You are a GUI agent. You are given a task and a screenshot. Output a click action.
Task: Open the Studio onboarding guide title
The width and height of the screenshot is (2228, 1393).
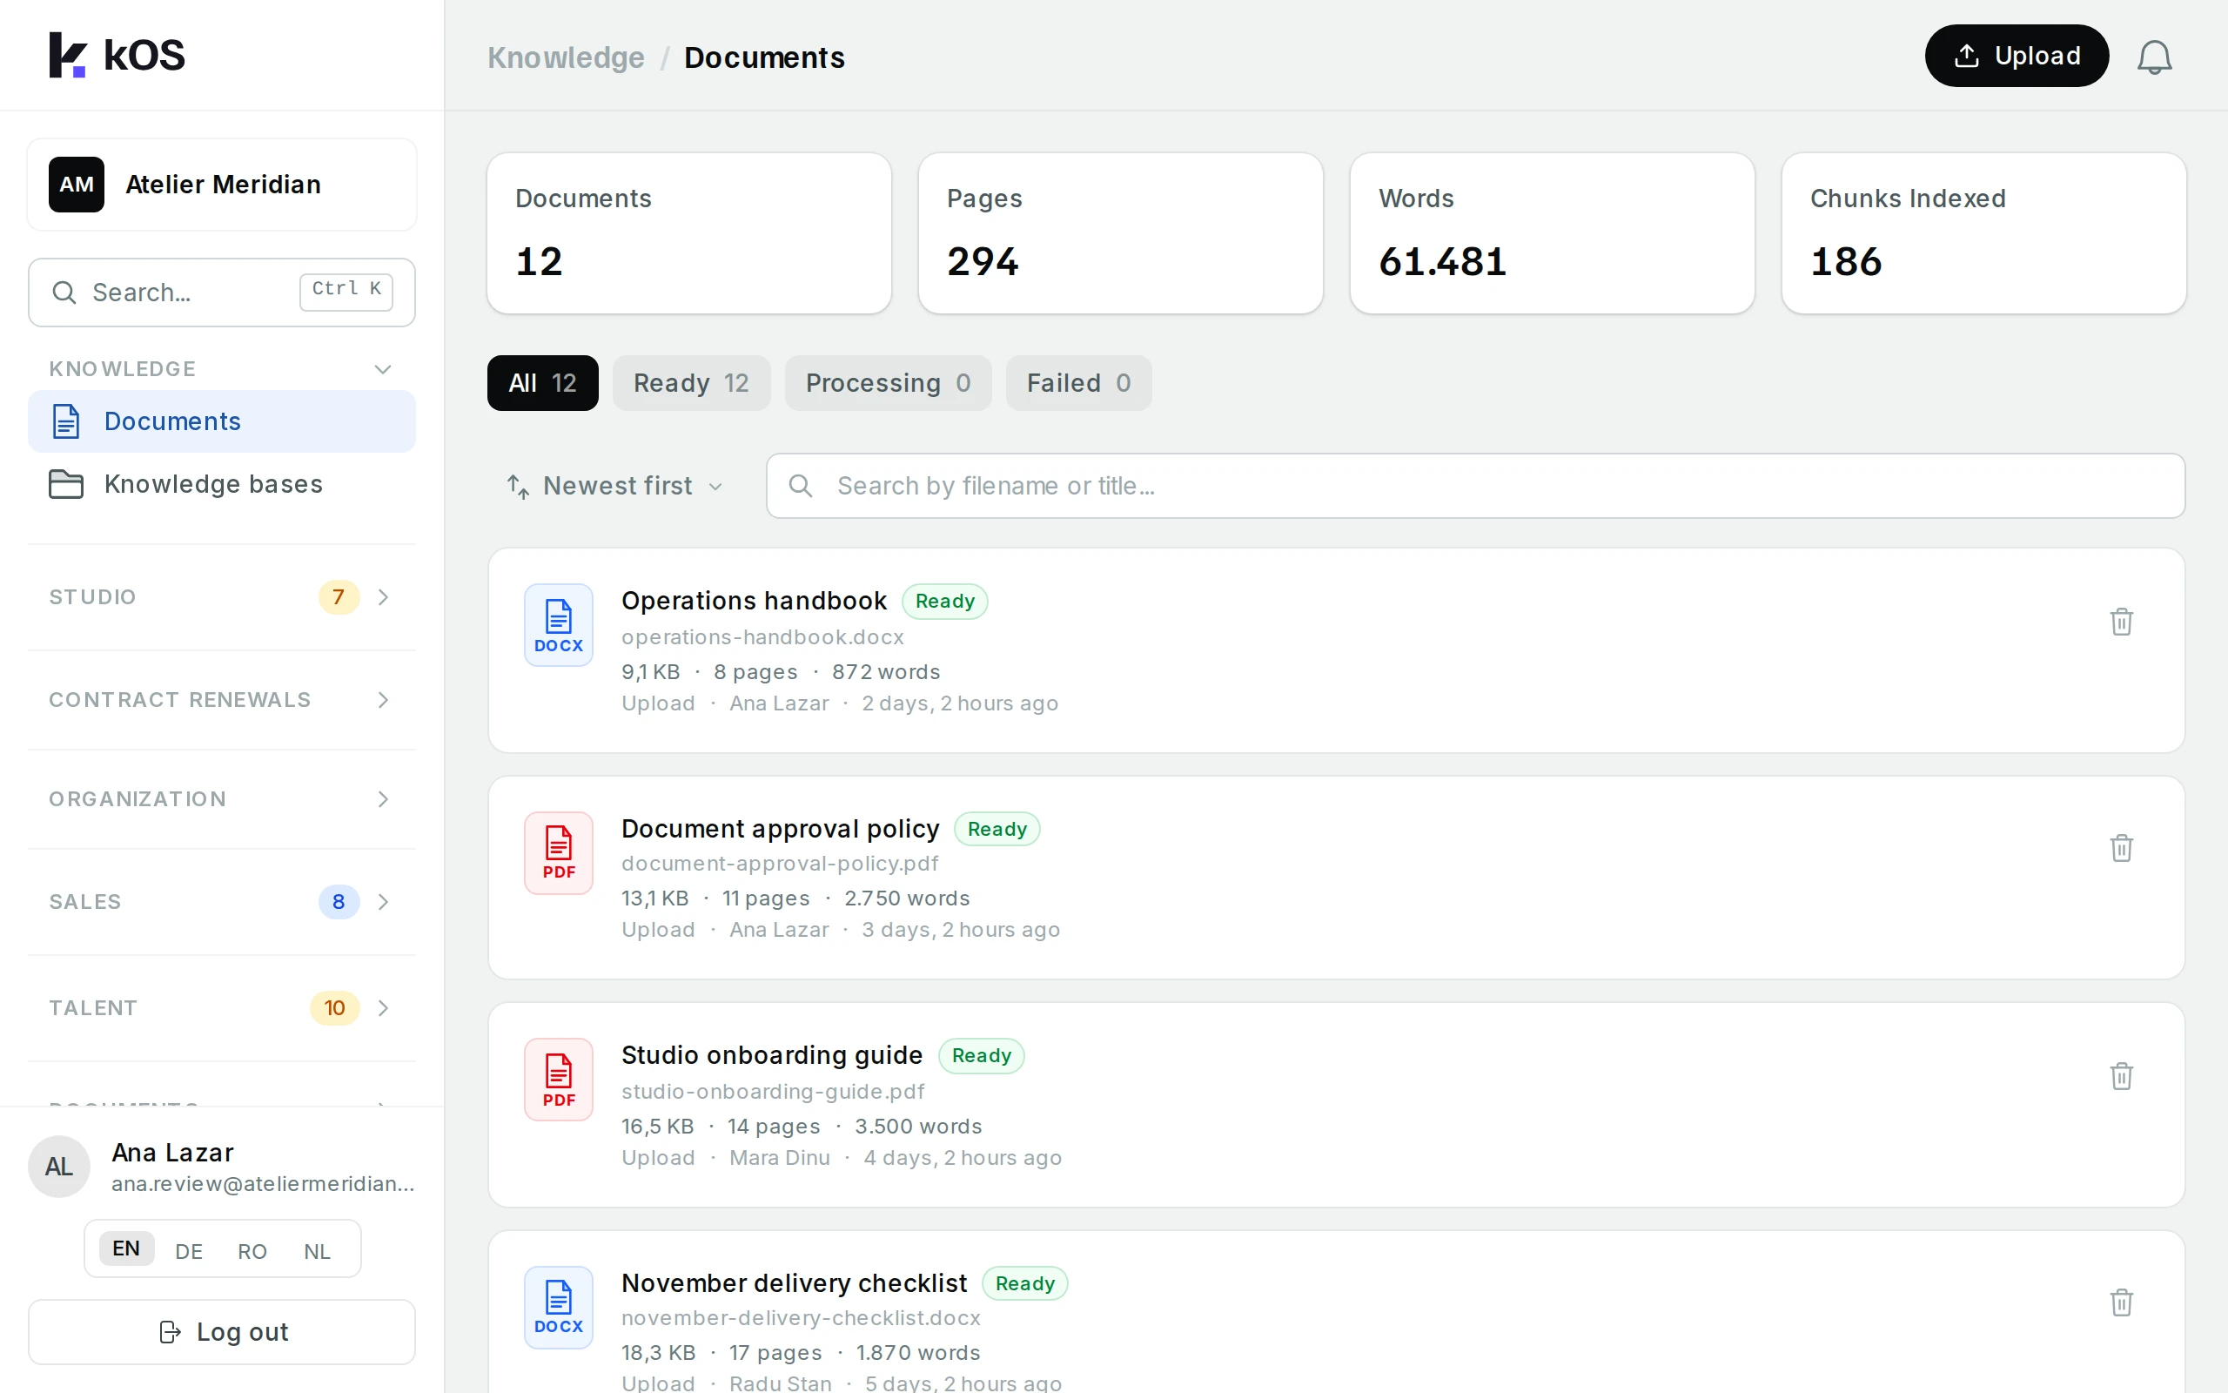tap(771, 1055)
